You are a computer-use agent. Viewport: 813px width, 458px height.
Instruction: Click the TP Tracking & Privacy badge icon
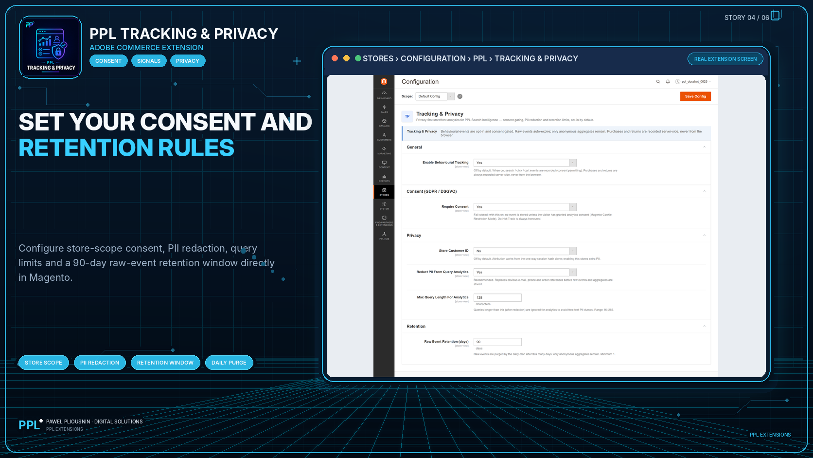[407, 116]
